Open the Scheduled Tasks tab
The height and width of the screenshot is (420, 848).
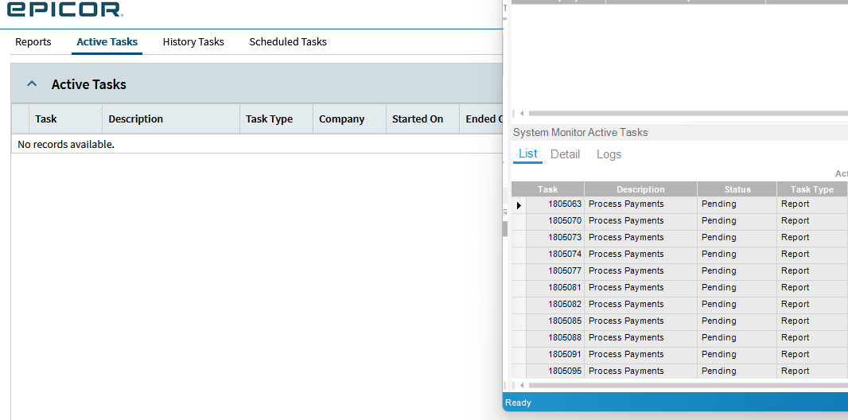[x=288, y=41]
